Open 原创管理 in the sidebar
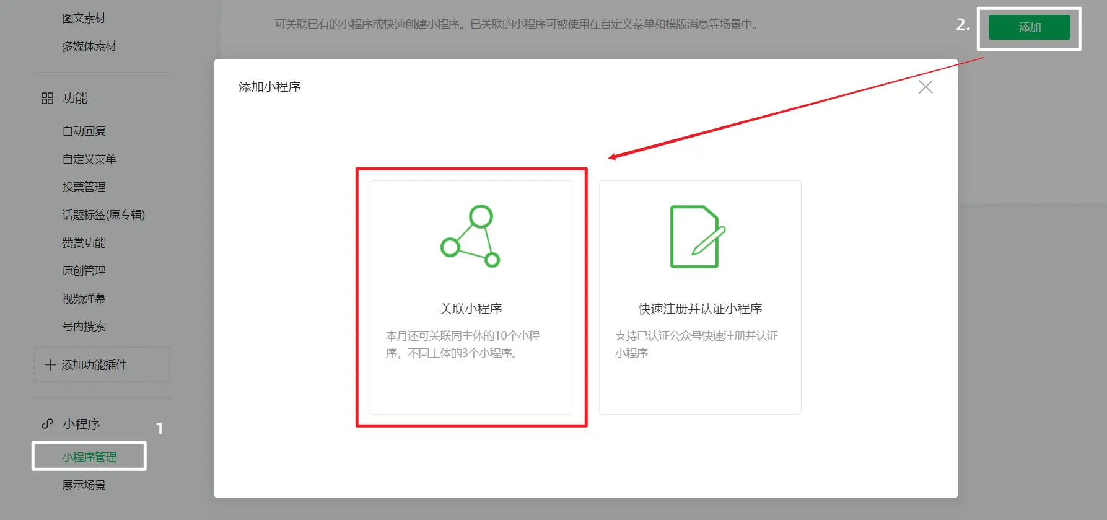The width and height of the screenshot is (1107, 520). tap(84, 270)
